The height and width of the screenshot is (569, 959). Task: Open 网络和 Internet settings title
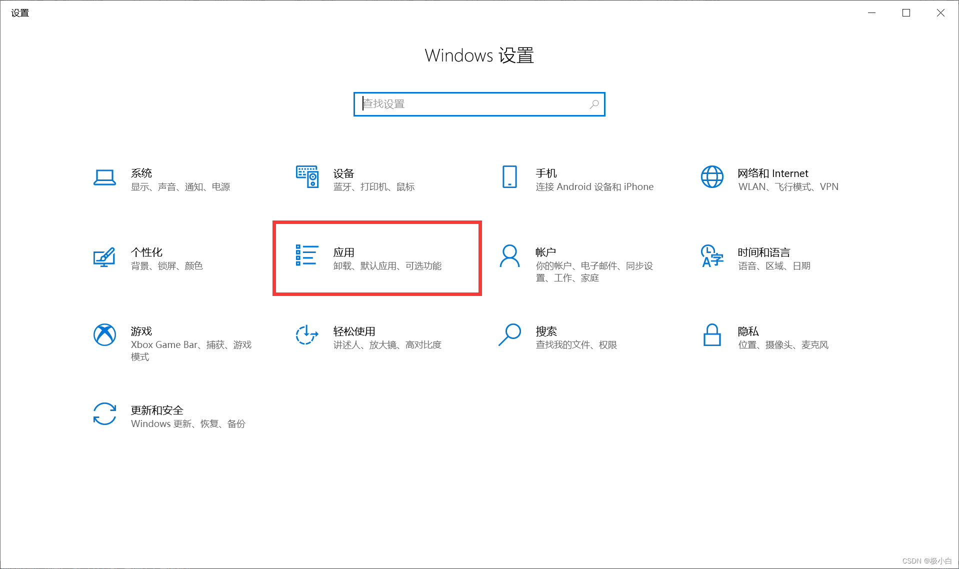click(x=773, y=173)
